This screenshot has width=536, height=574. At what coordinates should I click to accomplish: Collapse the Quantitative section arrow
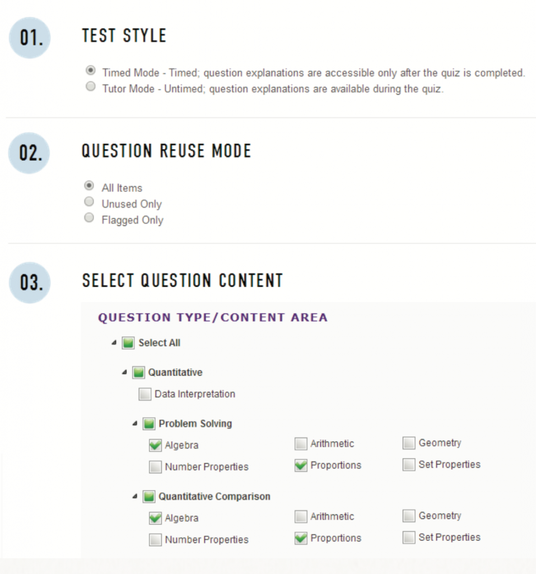click(124, 372)
